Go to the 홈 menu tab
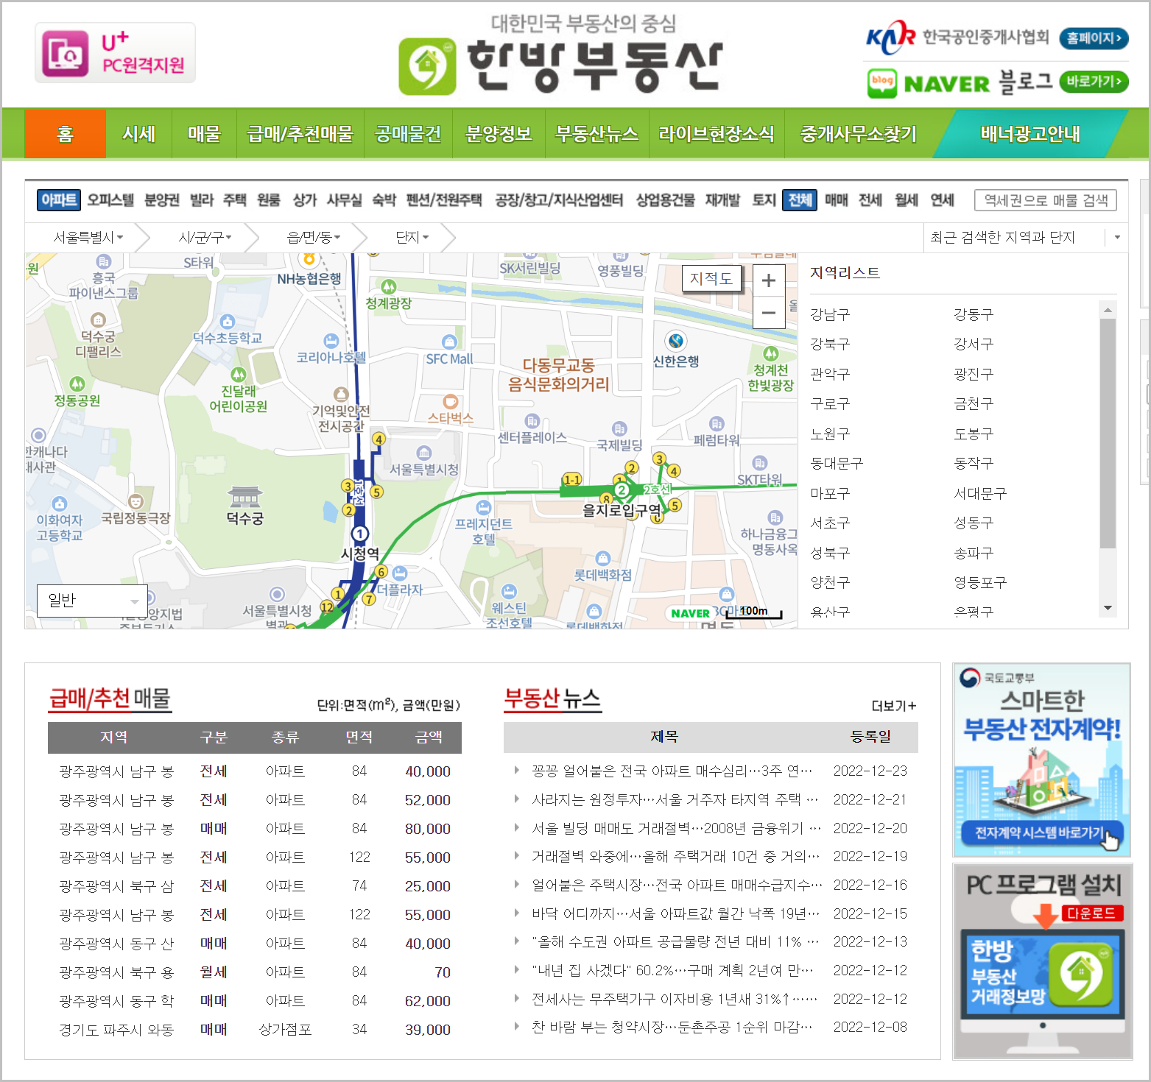 tap(65, 134)
